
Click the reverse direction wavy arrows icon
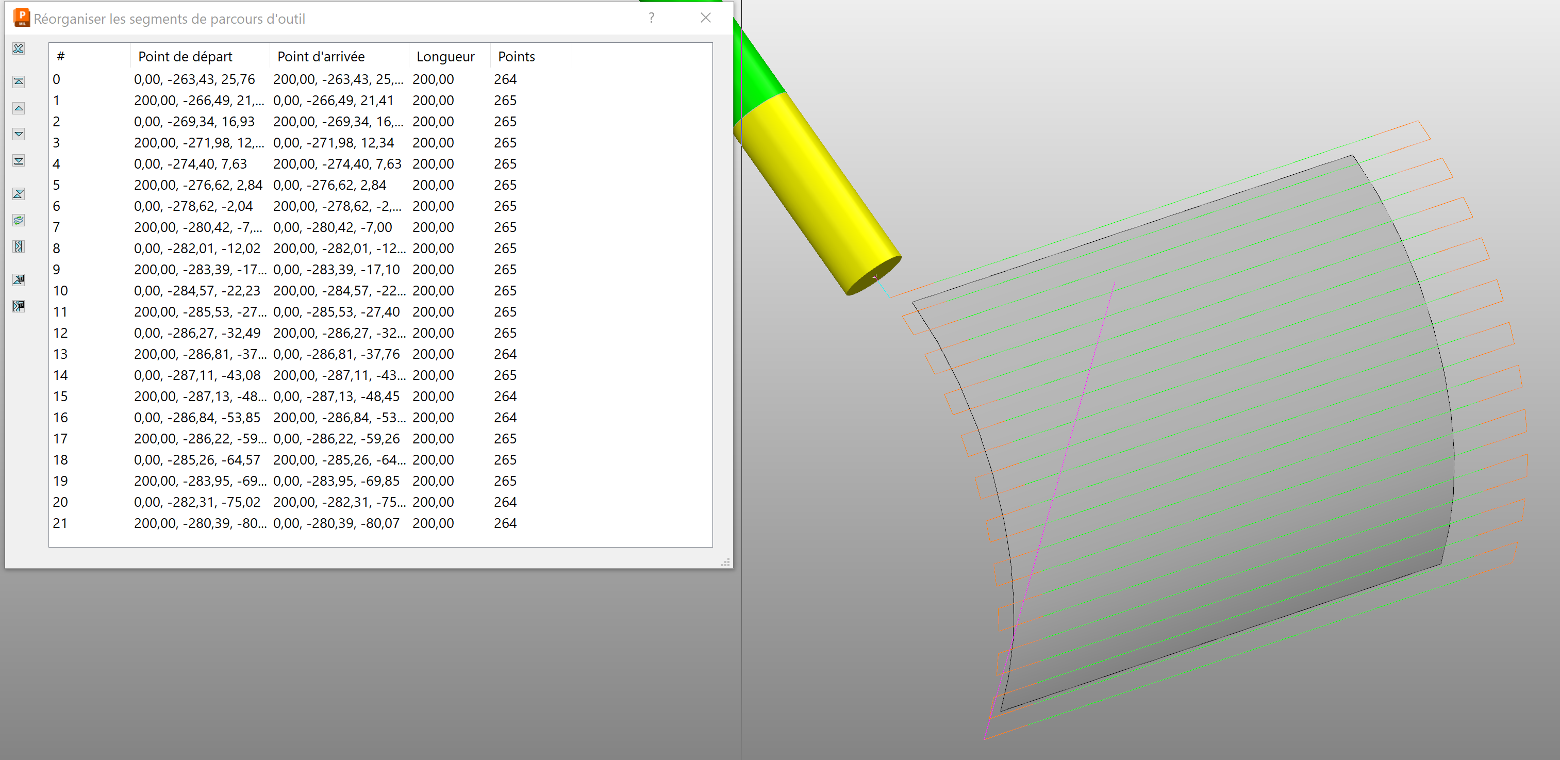click(19, 220)
